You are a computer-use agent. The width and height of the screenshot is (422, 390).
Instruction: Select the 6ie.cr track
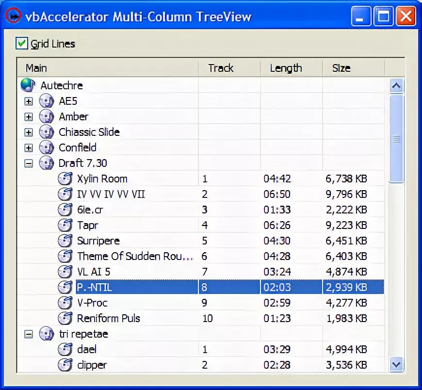pyautogui.click(x=90, y=210)
